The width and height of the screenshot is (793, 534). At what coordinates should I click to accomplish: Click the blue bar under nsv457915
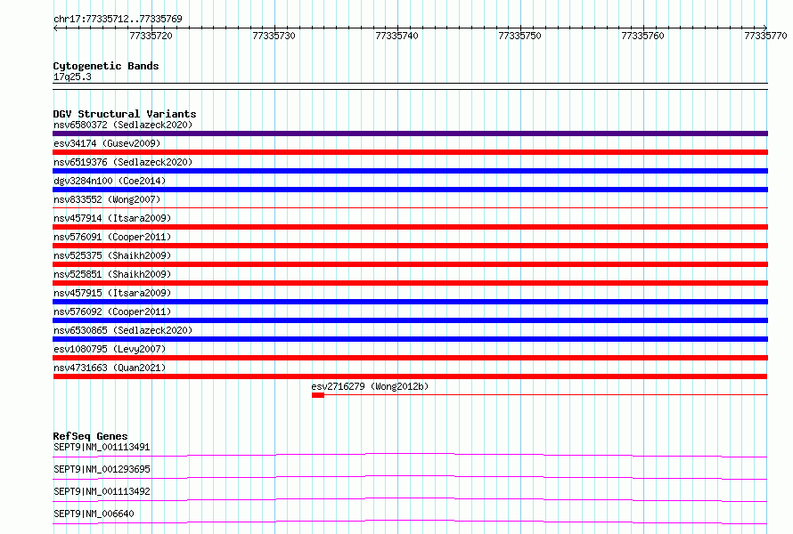[410, 302]
